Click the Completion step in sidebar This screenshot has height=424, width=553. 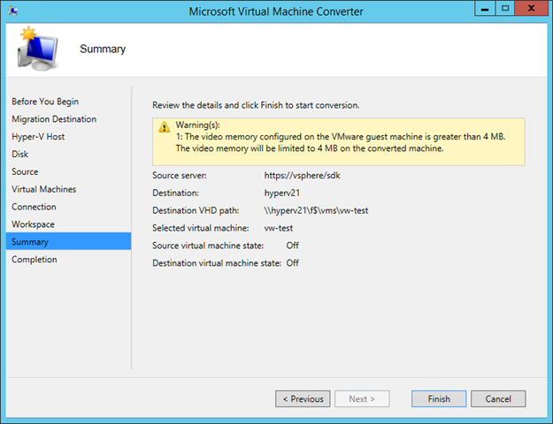pyautogui.click(x=35, y=260)
